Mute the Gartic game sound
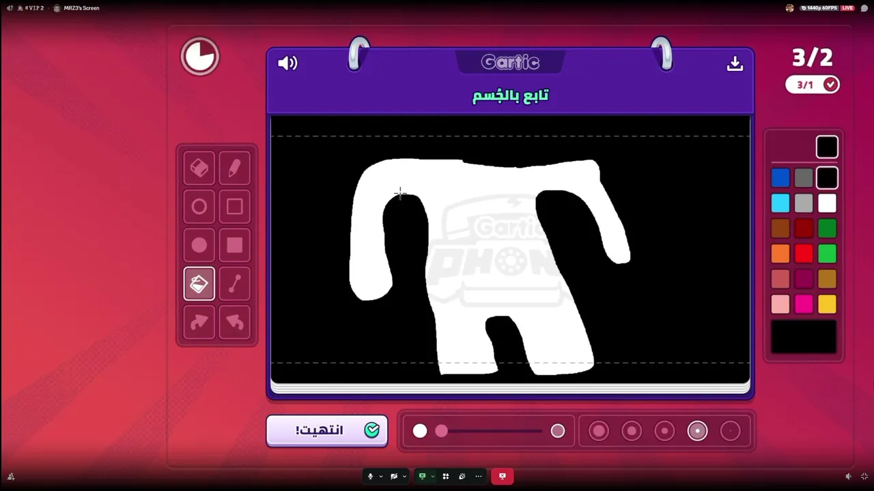 pyautogui.click(x=287, y=63)
